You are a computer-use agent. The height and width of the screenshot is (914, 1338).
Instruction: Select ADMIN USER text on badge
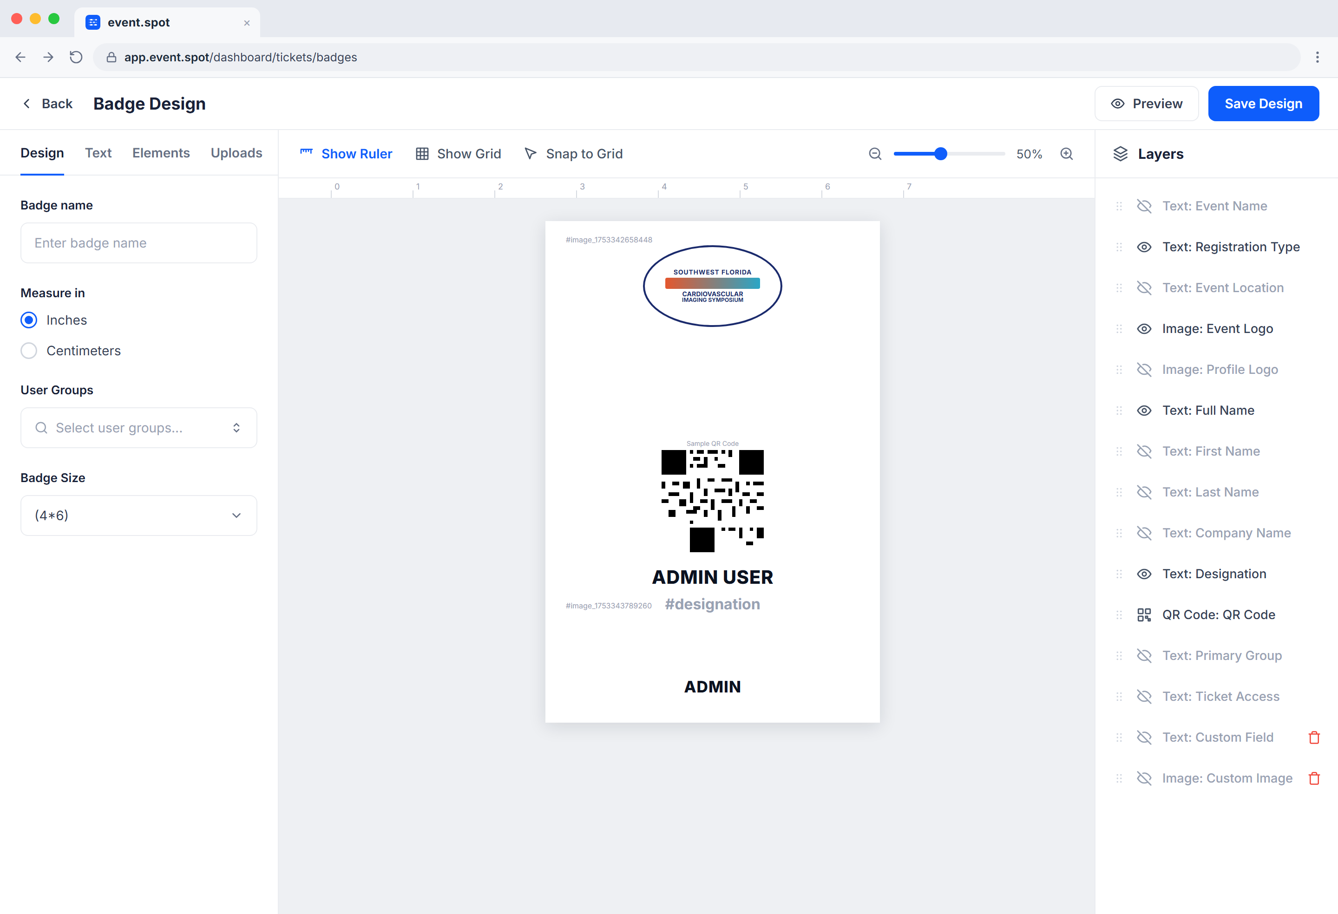pyautogui.click(x=712, y=577)
